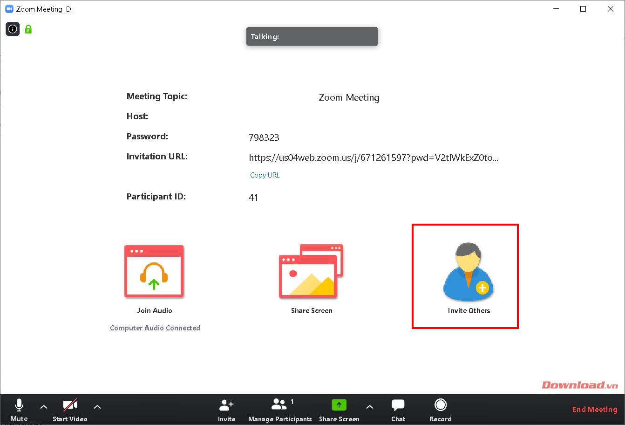Start recording the meeting
625x425 pixels.
click(441, 410)
